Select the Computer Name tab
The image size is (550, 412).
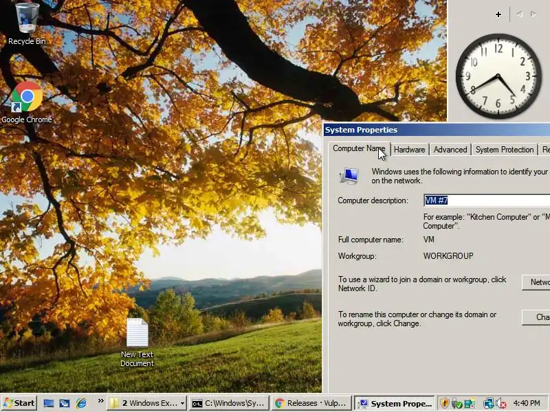[359, 148]
